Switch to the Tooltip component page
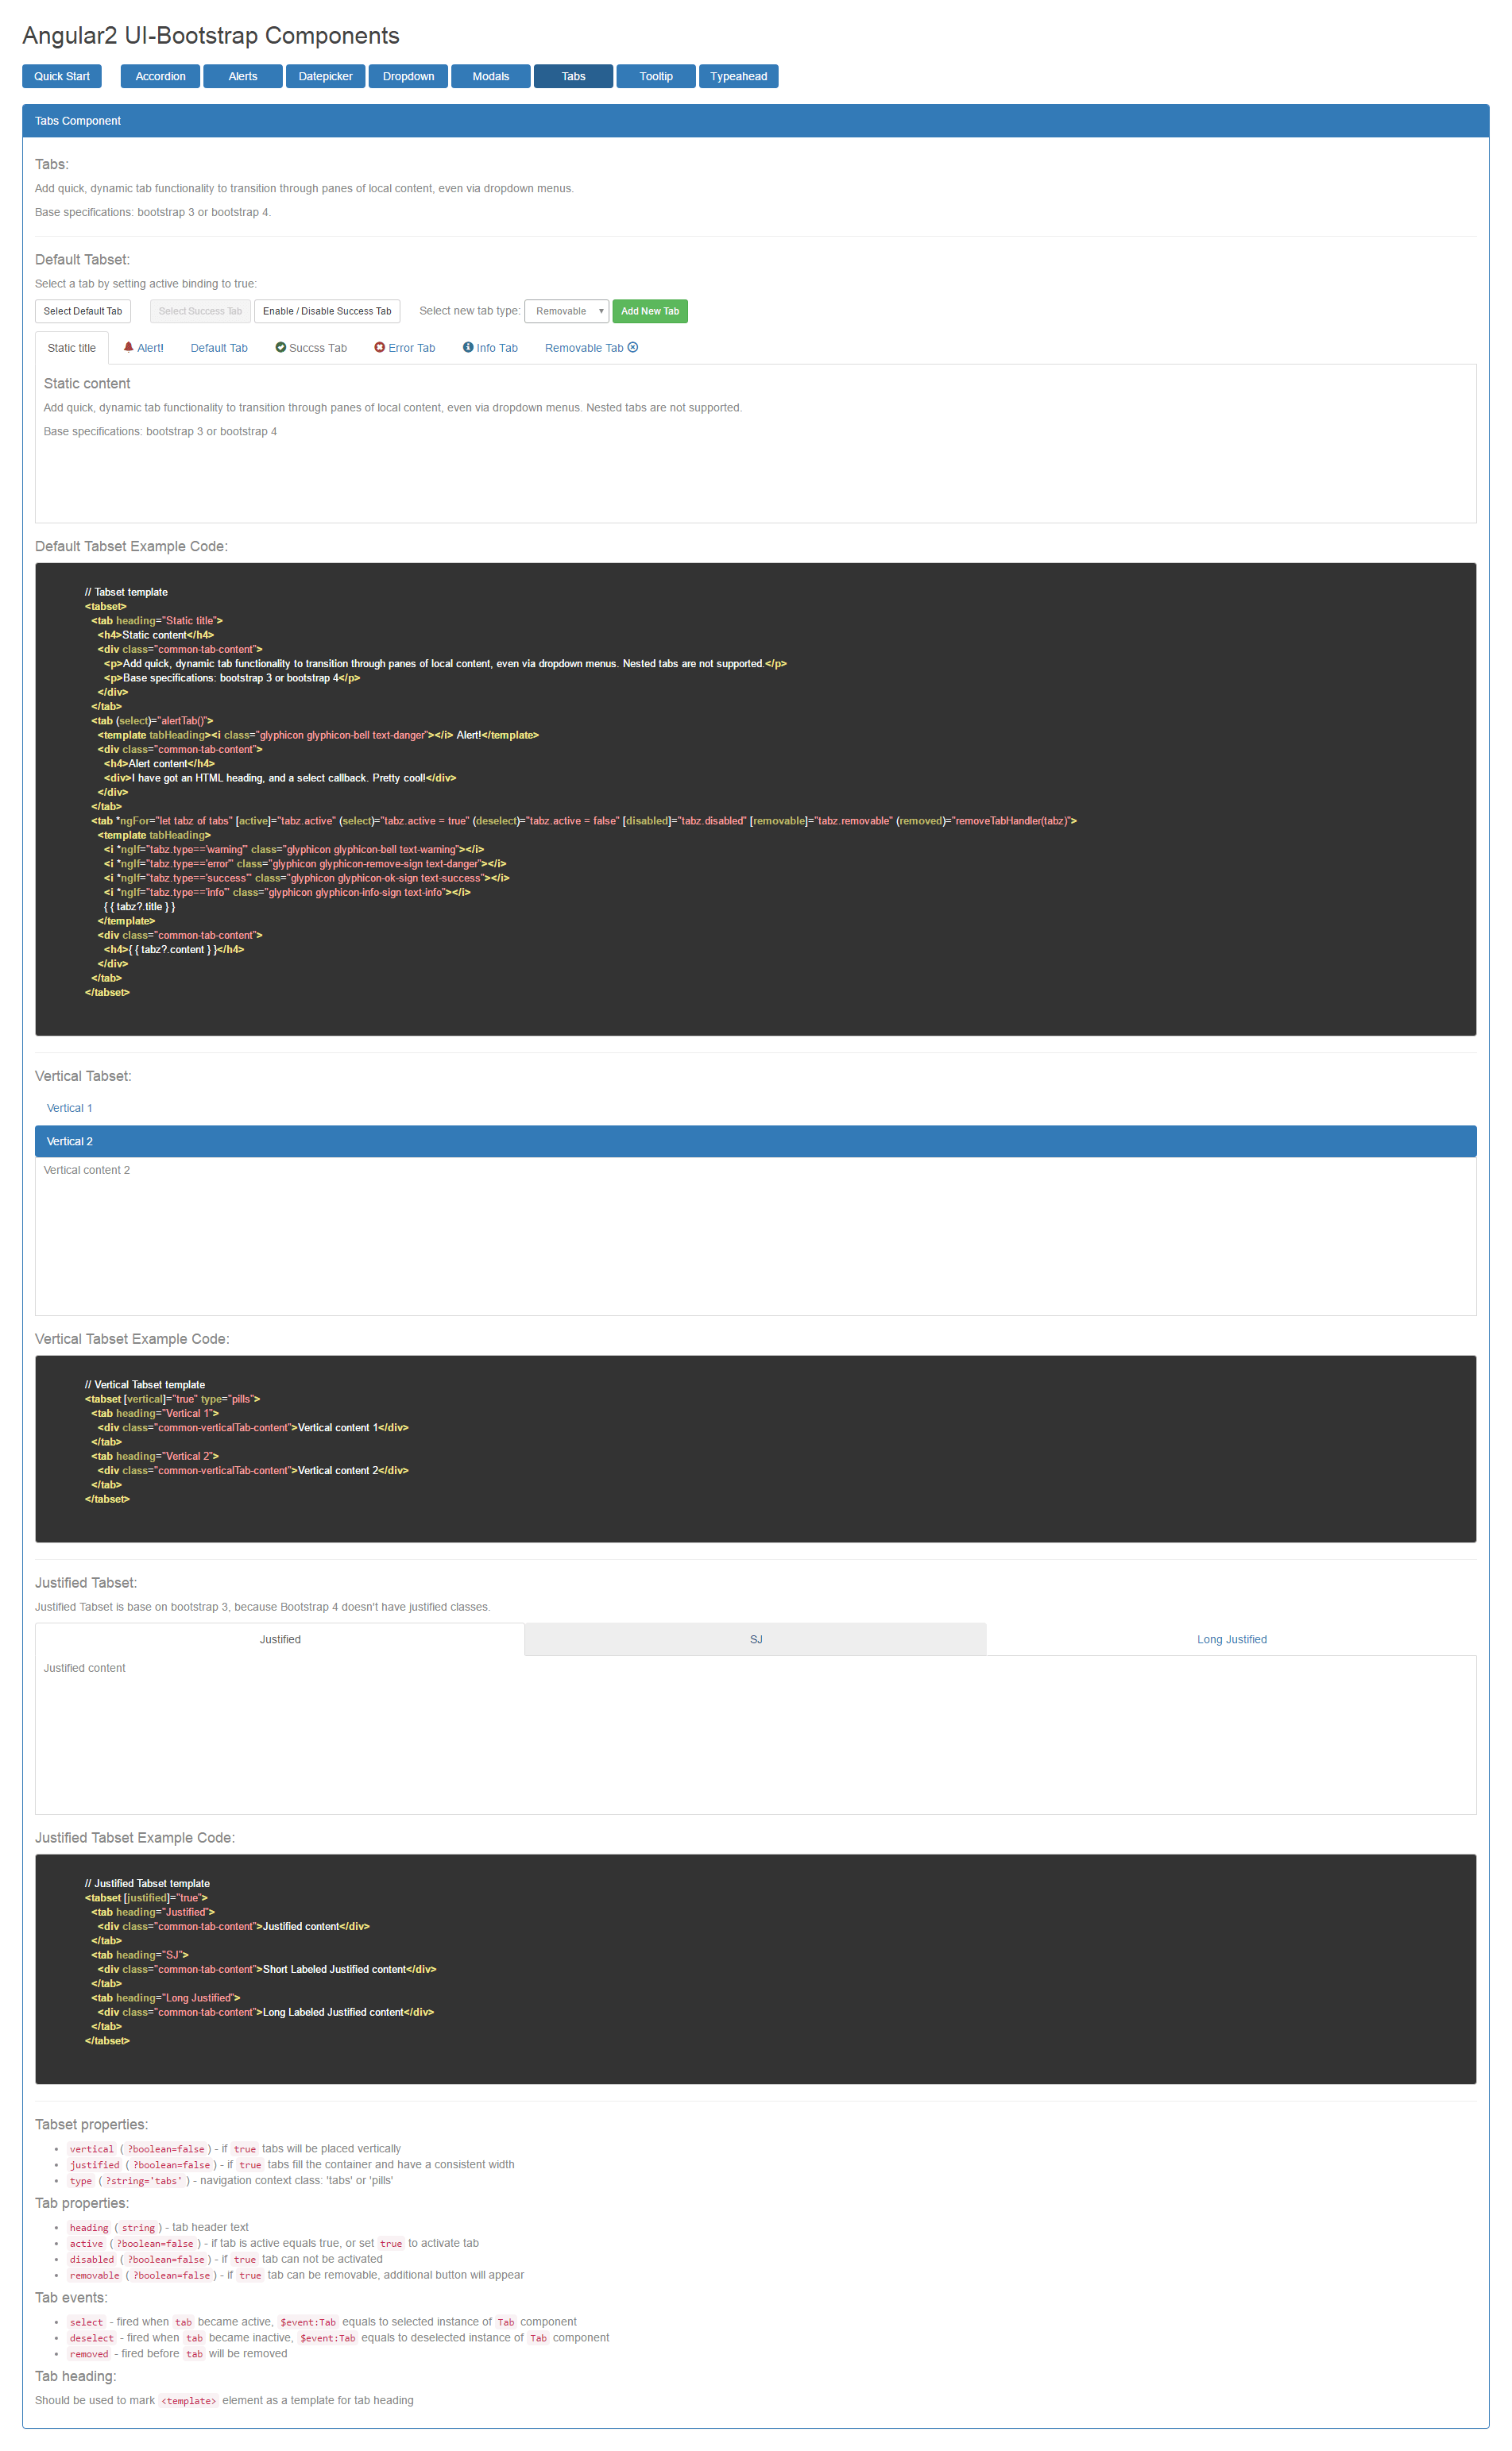The image size is (1512, 2451). (655, 76)
